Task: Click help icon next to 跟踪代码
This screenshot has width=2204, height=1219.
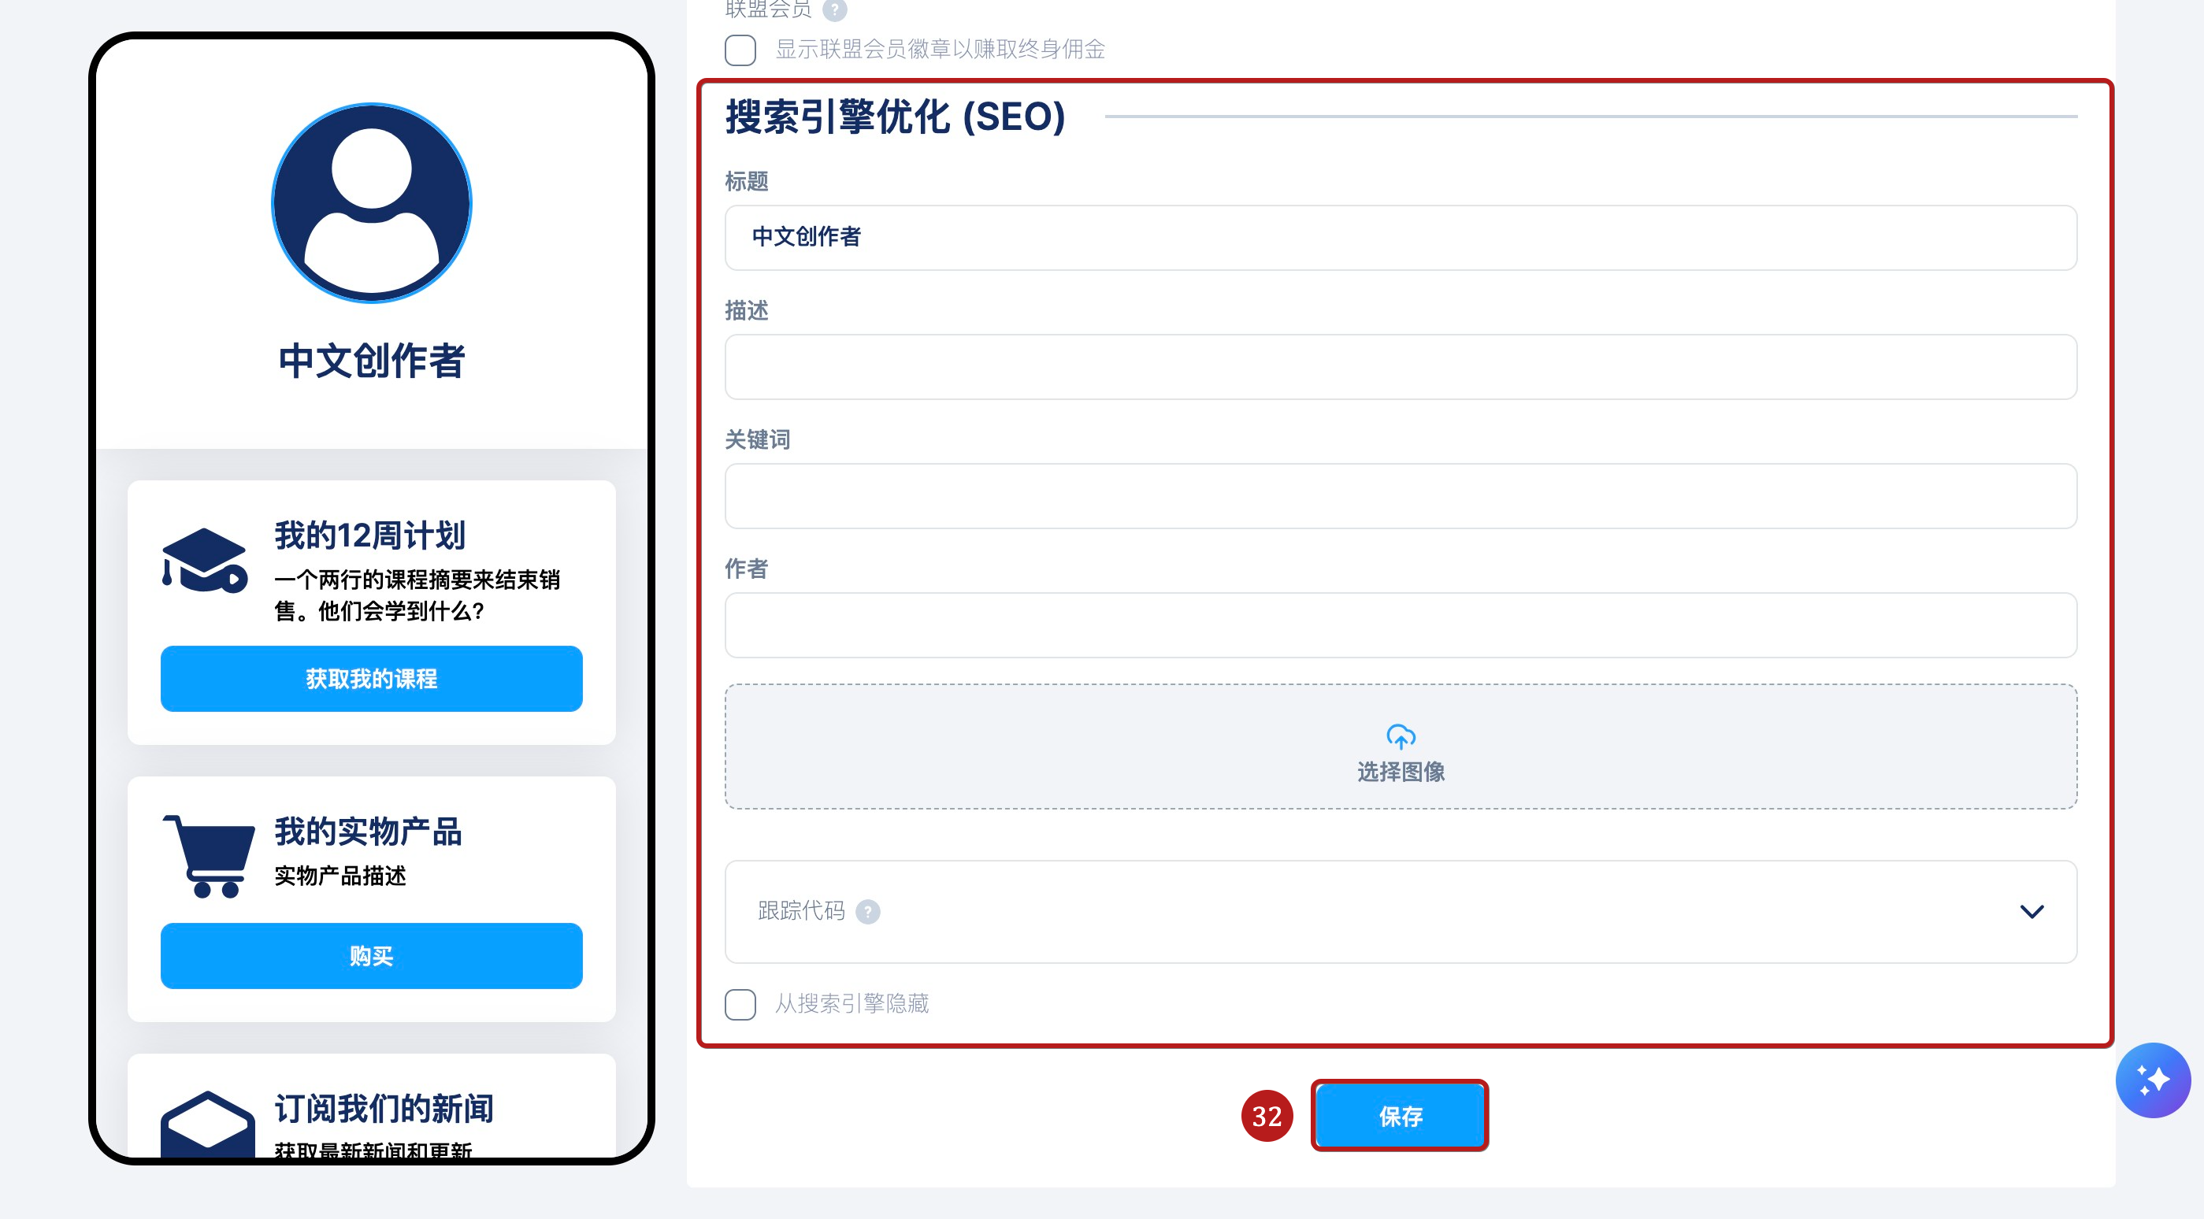Action: coord(867,912)
